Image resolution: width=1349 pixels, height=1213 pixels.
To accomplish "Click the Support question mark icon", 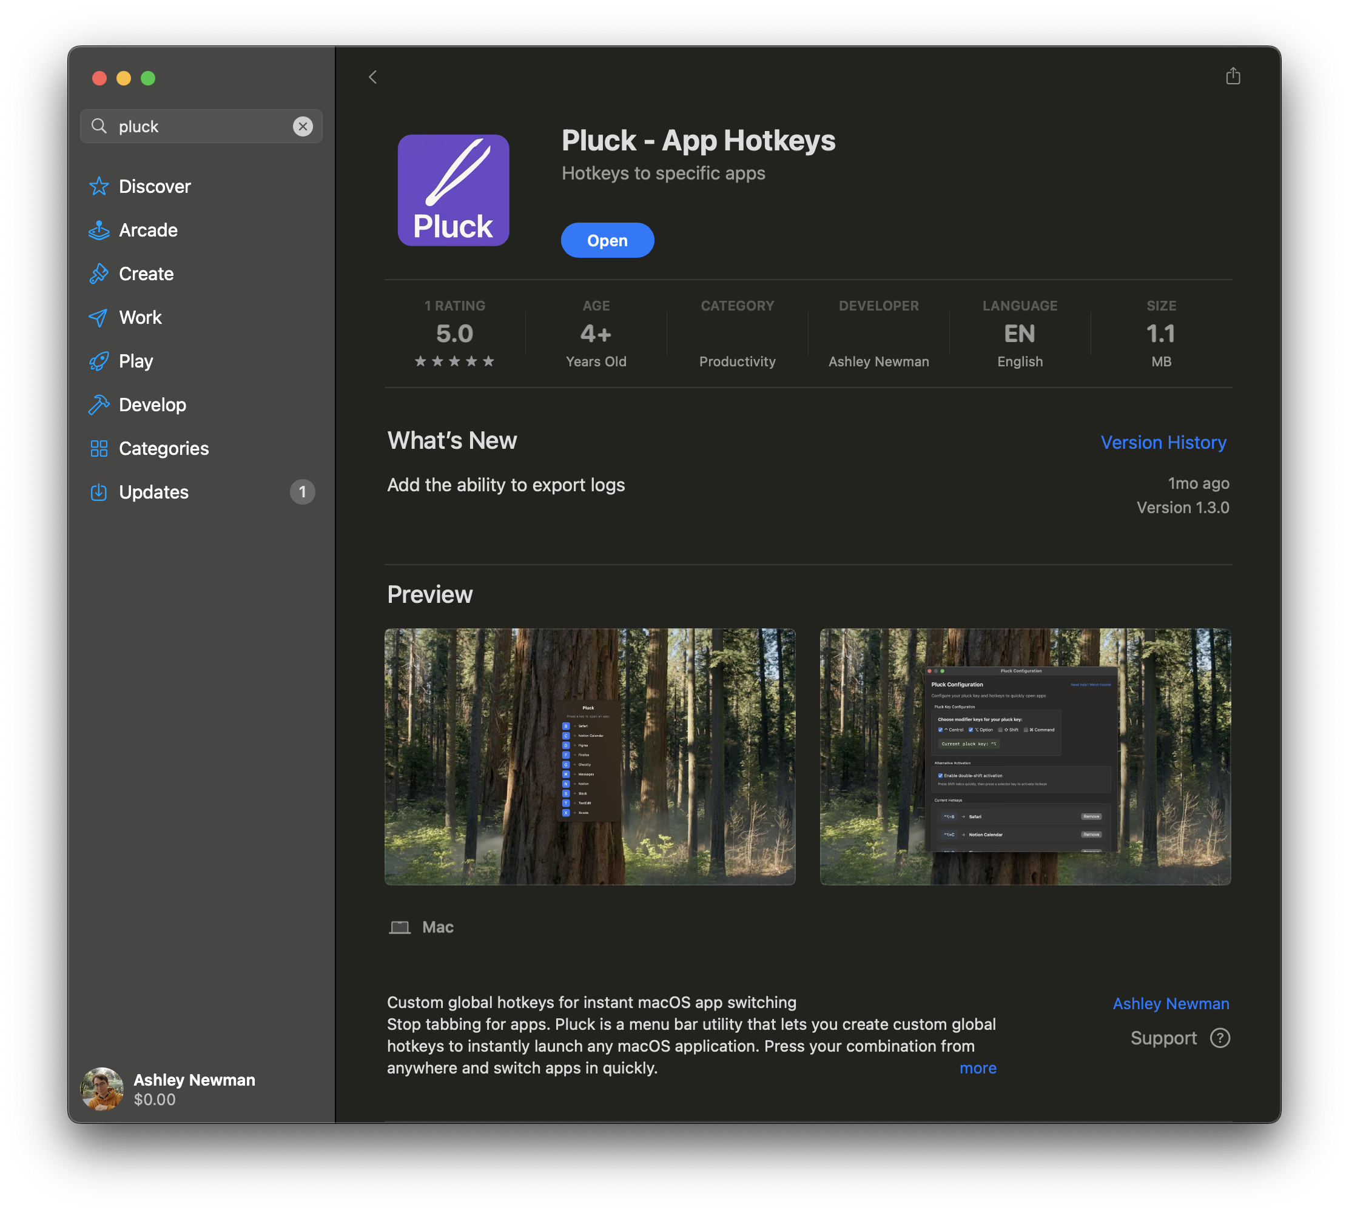I will (x=1220, y=1038).
